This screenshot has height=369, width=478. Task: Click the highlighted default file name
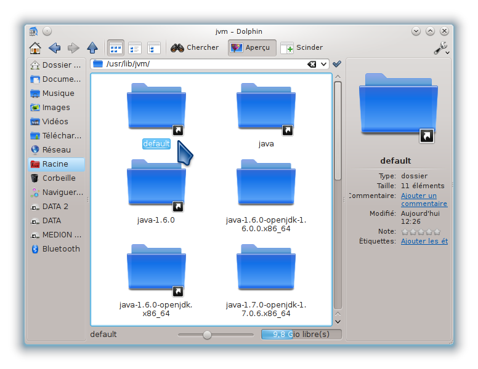point(156,144)
